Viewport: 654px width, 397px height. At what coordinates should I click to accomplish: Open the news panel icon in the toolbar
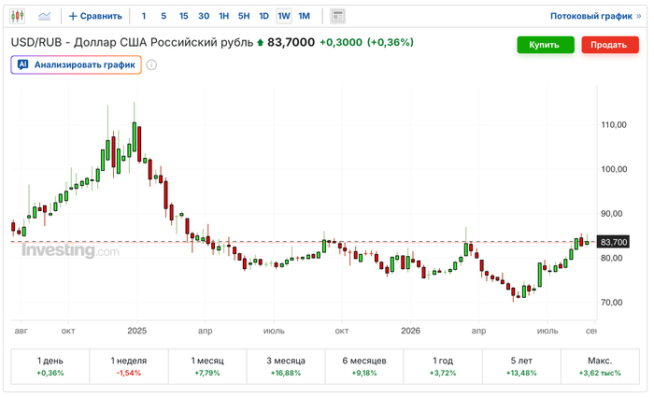337,16
